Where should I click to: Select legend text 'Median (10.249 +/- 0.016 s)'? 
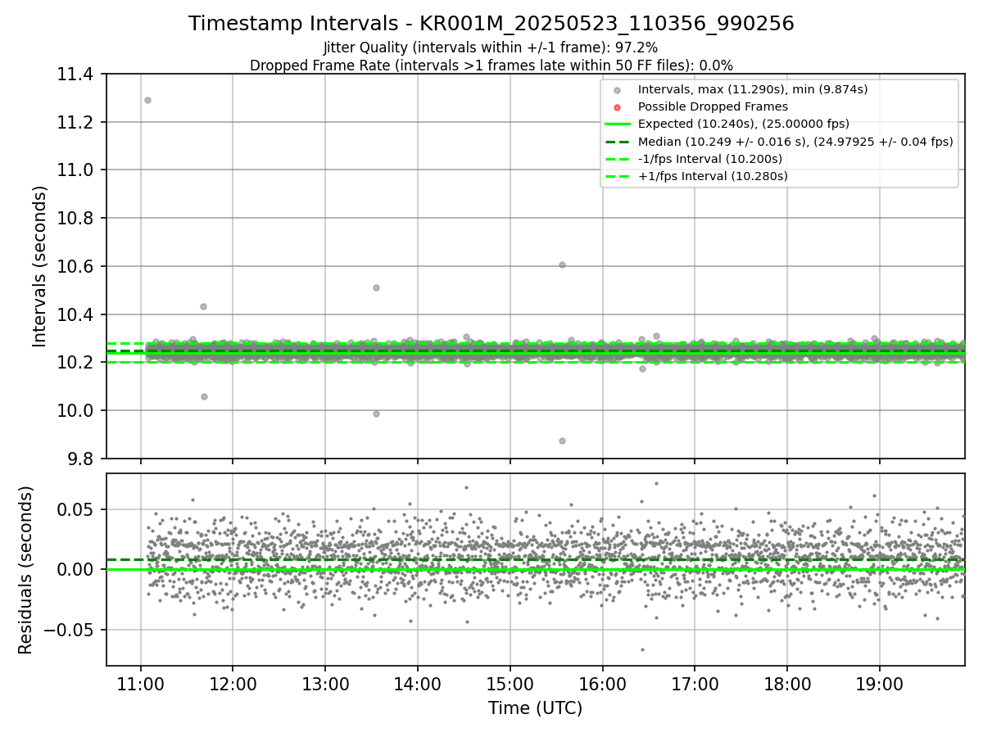coord(723,142)
